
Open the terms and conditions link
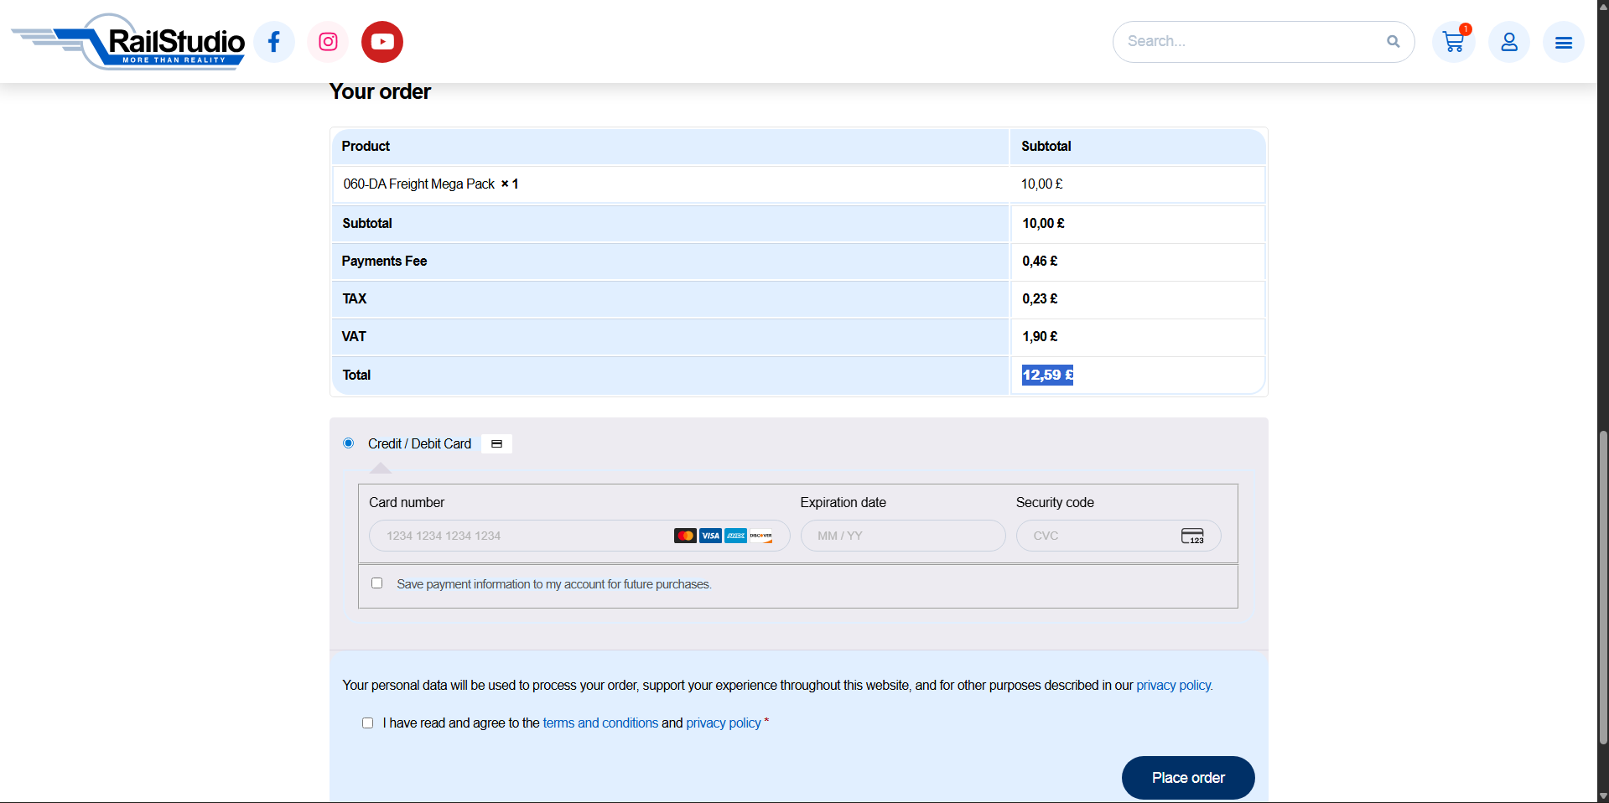(x=600, y=723)
